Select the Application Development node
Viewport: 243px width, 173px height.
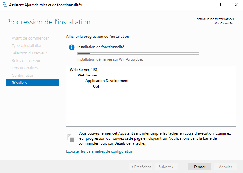pos(107,81)
